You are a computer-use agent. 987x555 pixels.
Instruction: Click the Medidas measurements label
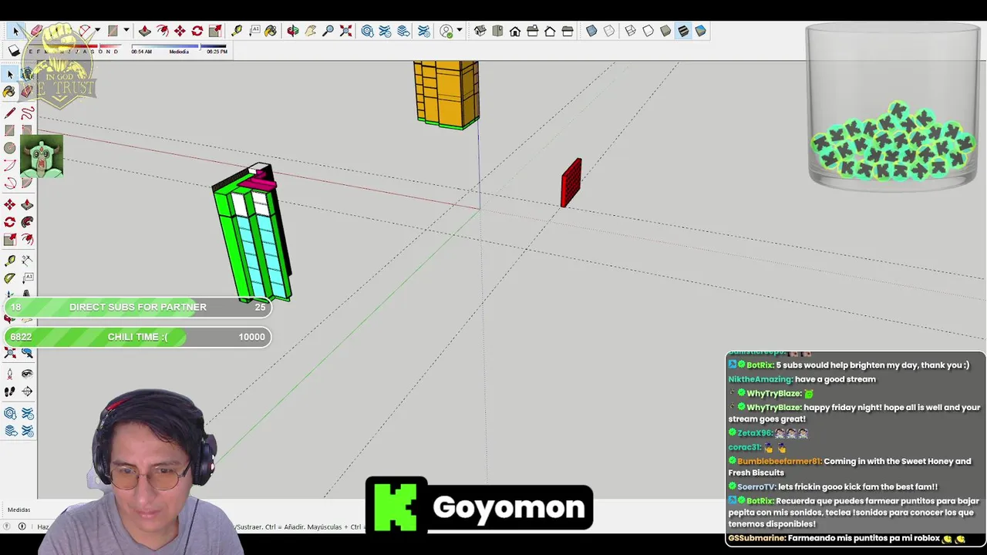(x=19, y=510)
